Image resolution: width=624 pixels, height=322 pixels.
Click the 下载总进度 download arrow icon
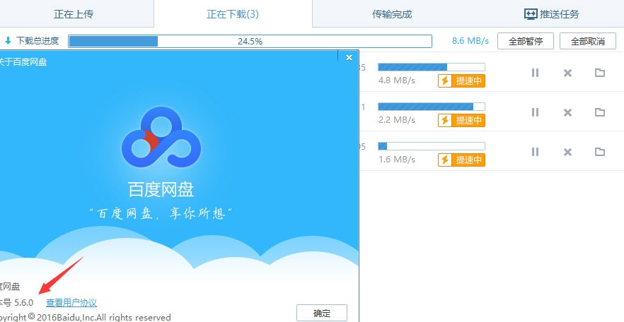(8, 40)
